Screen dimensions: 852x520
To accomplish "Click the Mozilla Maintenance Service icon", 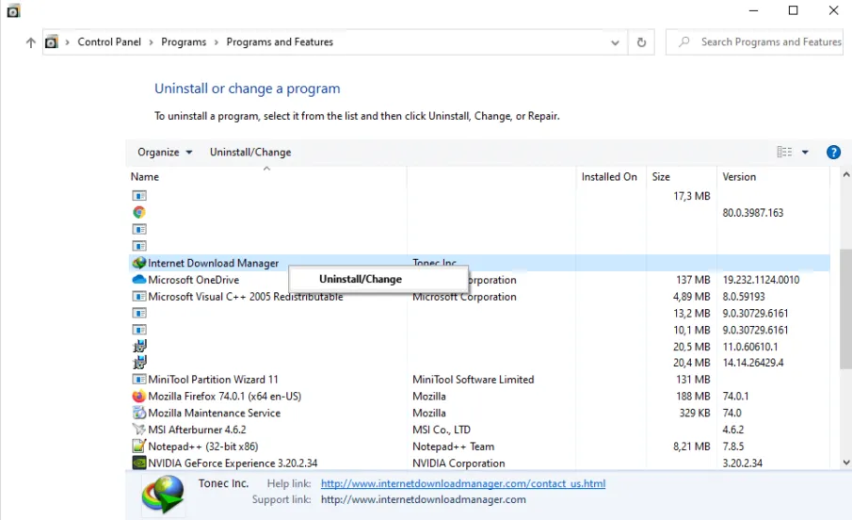I will tap(139, 413).
